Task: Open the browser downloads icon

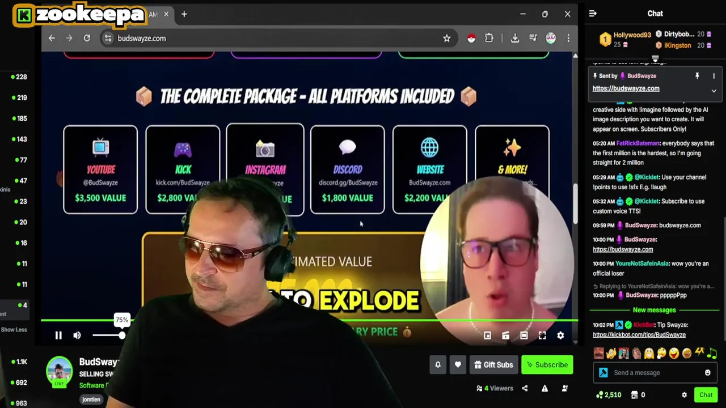Action: click(x=515, y=38)
